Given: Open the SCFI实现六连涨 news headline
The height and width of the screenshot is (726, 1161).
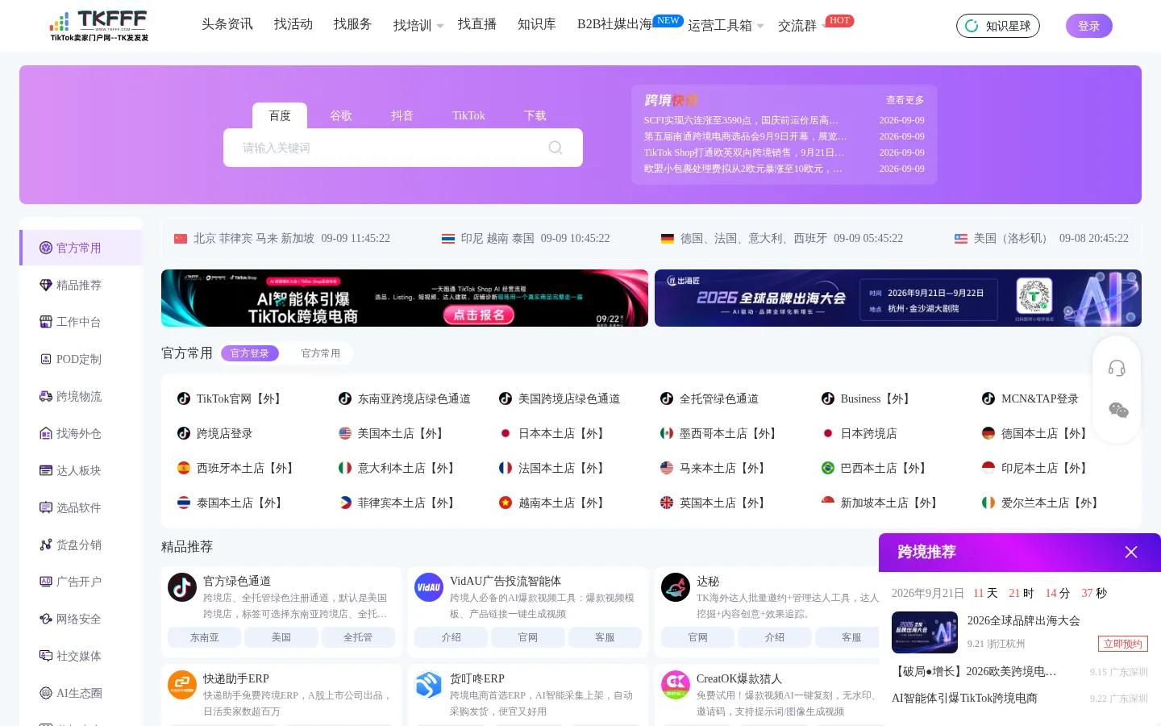Looking at the screenshot, I should (x=742, y=120).
